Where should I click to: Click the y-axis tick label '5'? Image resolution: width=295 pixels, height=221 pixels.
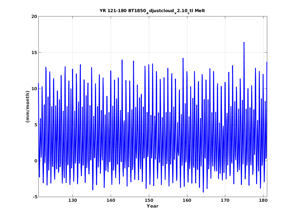[x=36, y=125]
